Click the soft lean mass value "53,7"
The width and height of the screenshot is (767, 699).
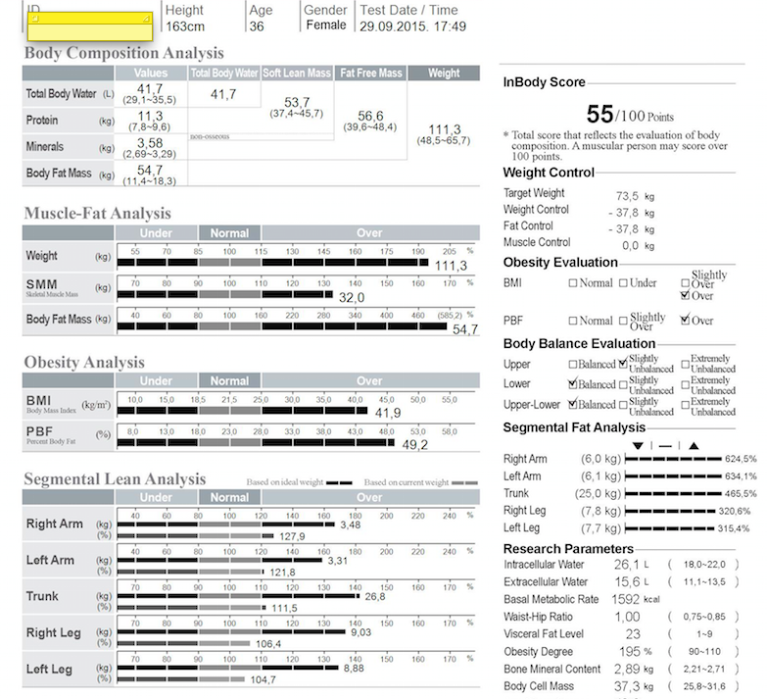(297, 102)
